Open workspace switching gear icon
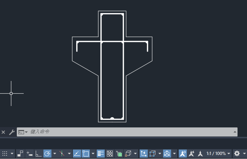 click(237, 154)
